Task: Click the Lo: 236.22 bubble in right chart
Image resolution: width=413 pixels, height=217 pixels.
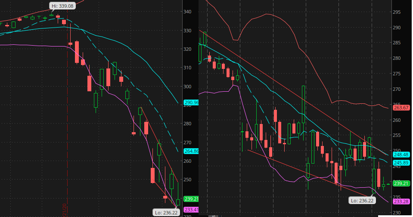Action: click(x=362, y=200)
